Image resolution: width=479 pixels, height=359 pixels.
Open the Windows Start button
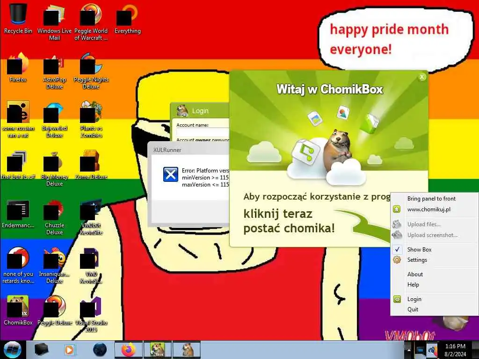[x=12, y=350]
